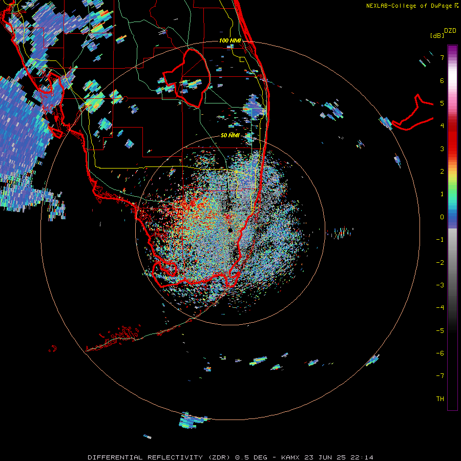Click the KAMX radar site black dot

(x=230, y=230)
